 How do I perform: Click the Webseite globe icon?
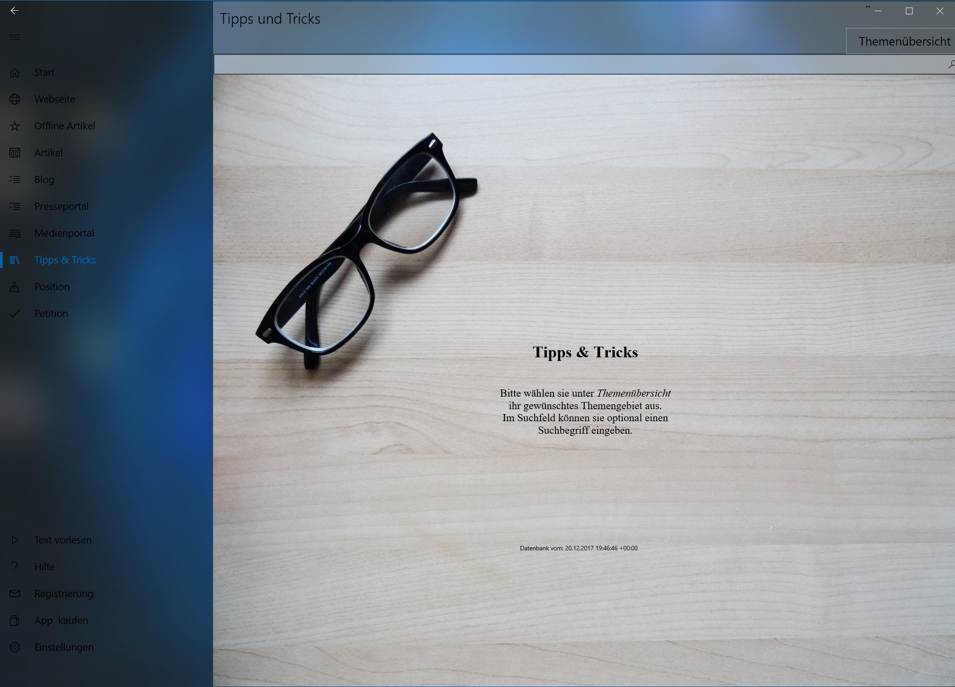(15, 99)
